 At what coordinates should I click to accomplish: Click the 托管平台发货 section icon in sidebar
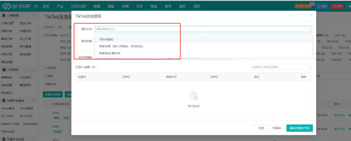click(4, 139)
